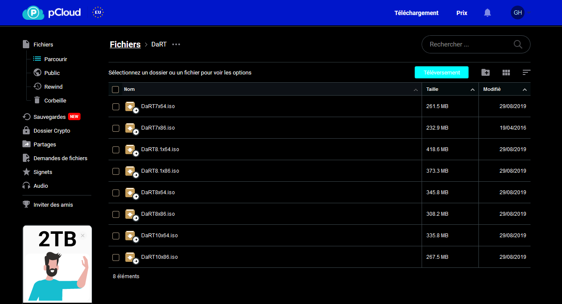This screenshot has width=562, height=304.
Task: Click the DaRT7x64.iso file name
Action: click(x=158, y=106)
